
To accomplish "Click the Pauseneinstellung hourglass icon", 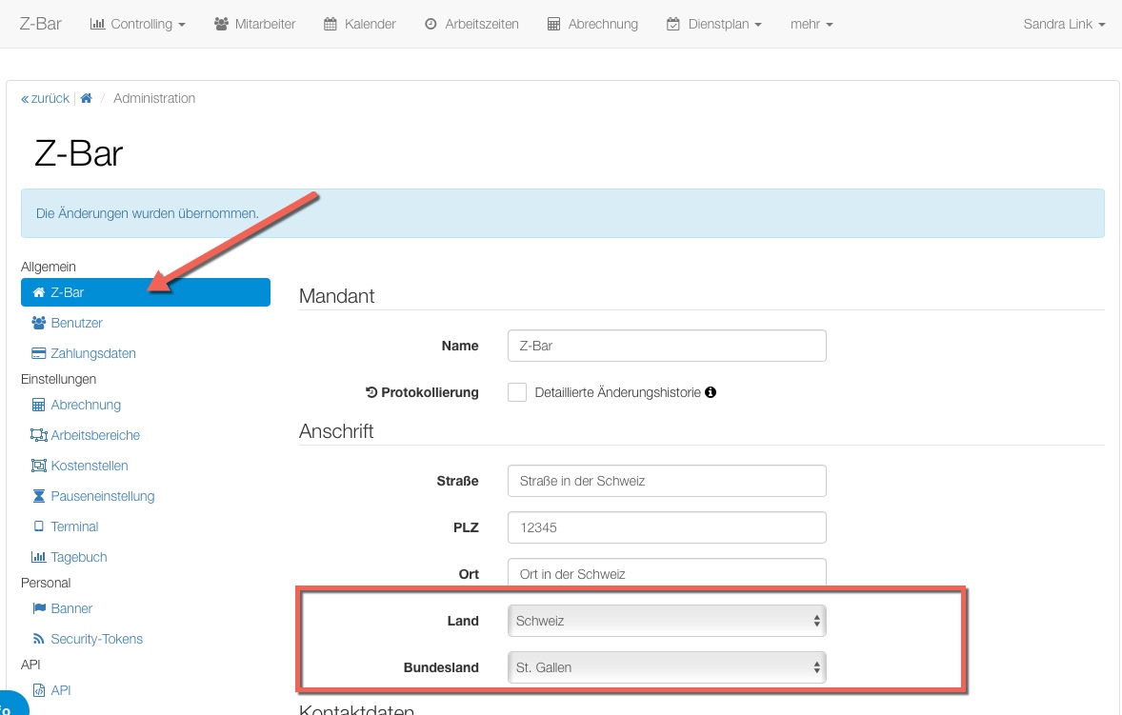I will tap(39, 496).
